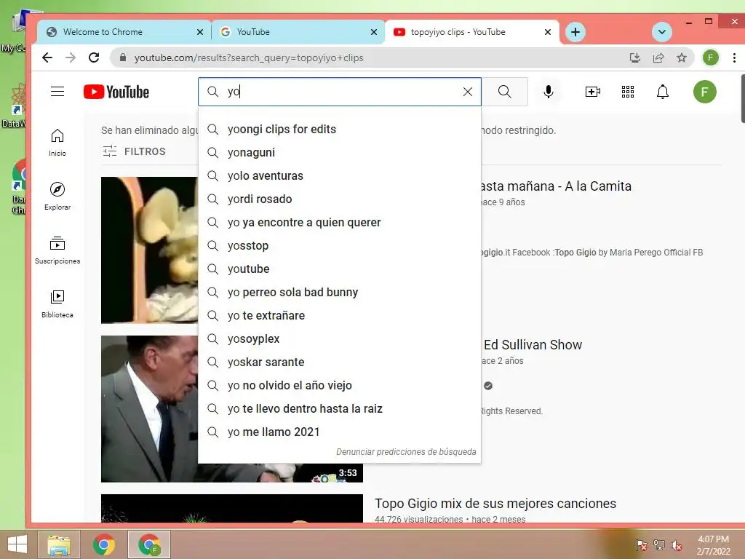The image size is (745, 559).
Task: Choose suggestion yolo aventuras
Action: [x=339, y=176]
